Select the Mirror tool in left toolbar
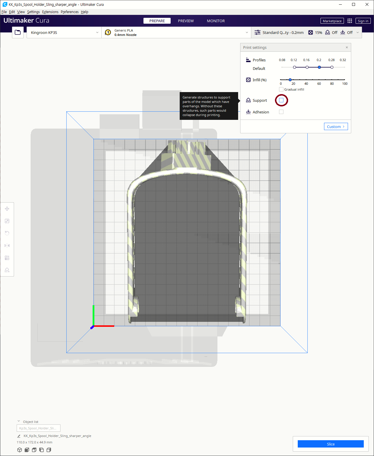This screenshot has height=456, width=374. click(7, 246)
